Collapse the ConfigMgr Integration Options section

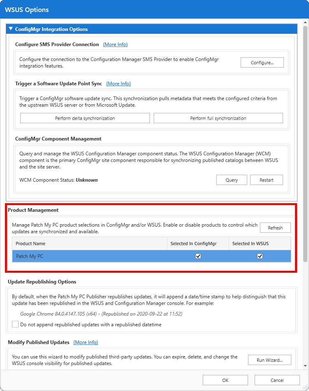tap(10, 29)
